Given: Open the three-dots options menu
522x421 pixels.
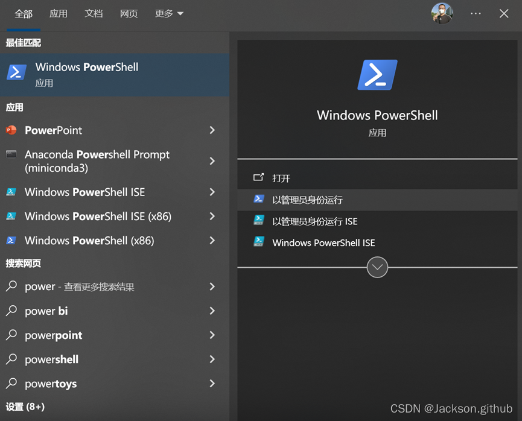Looking at the screenshot, I should (x=476, y=13).
